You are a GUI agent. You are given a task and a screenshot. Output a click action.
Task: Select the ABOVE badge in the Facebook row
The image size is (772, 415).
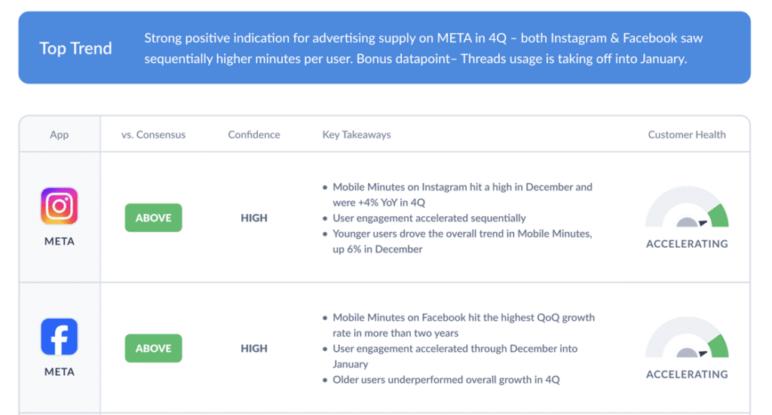coord(153,348)
